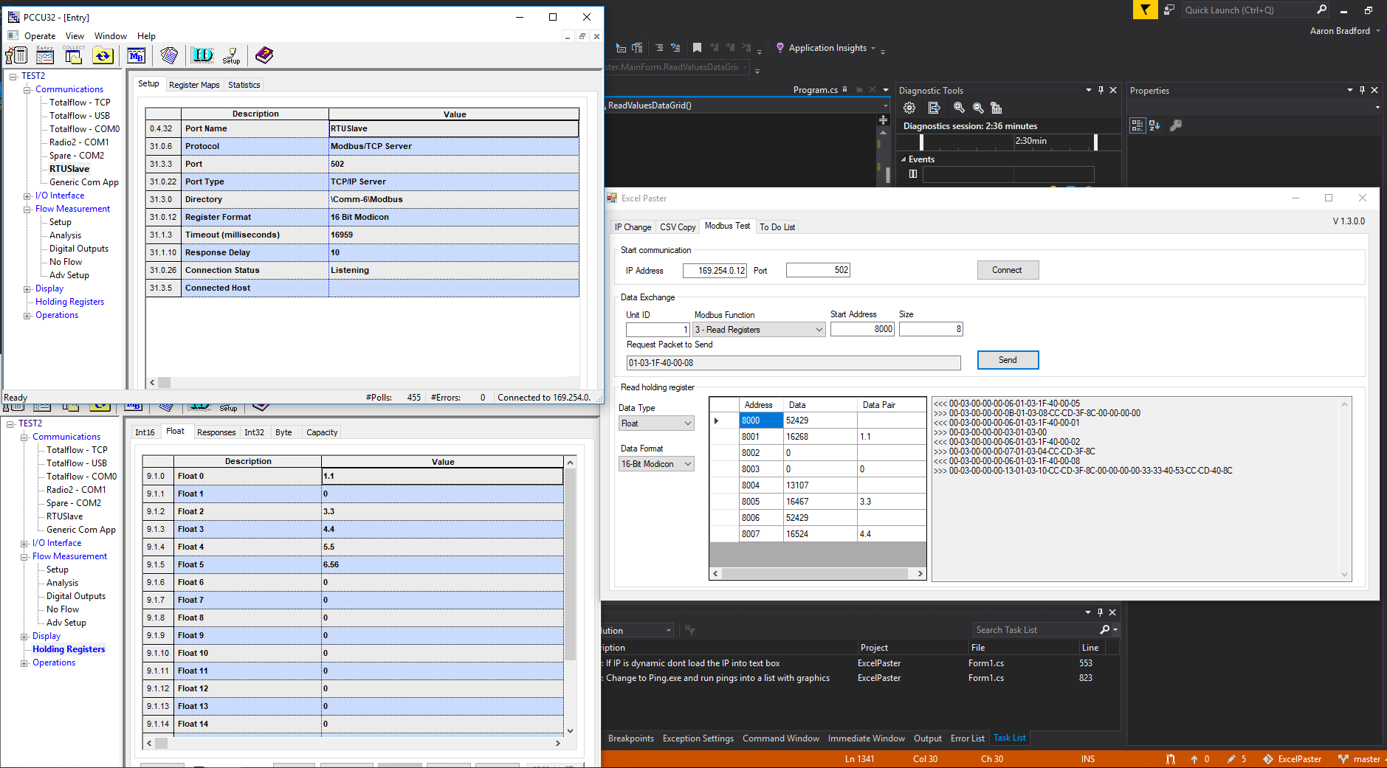
Task: Toggle pin on Diagnostic Tools panel
Action: (1101, 90)
